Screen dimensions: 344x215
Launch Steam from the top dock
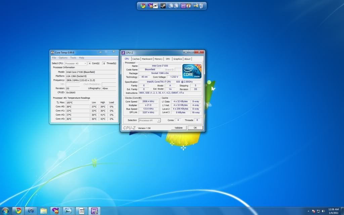coord(163,6)
